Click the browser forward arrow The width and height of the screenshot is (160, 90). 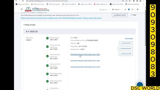pyautogui.click(x=19, y=1)
